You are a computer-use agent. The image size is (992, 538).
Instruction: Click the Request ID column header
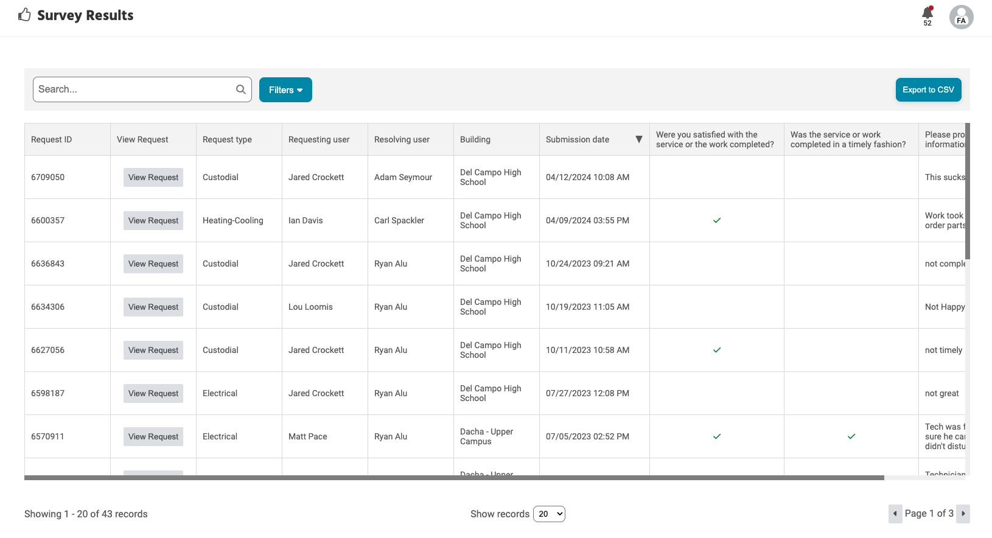(52, 139)
